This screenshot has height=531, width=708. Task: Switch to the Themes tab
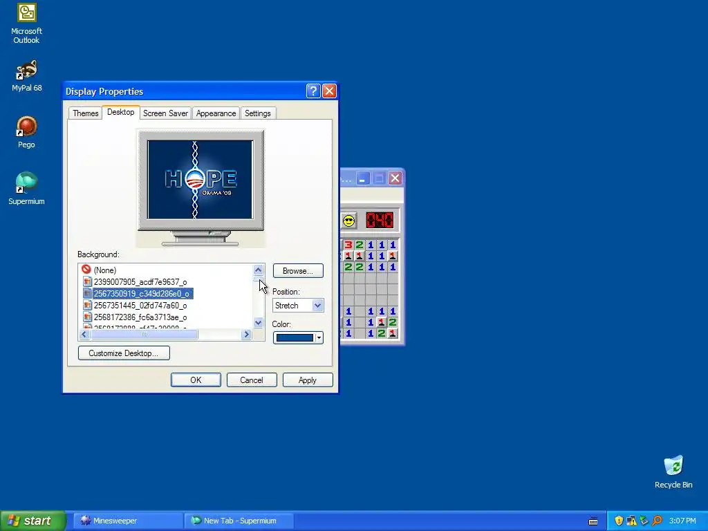point(85,113)
